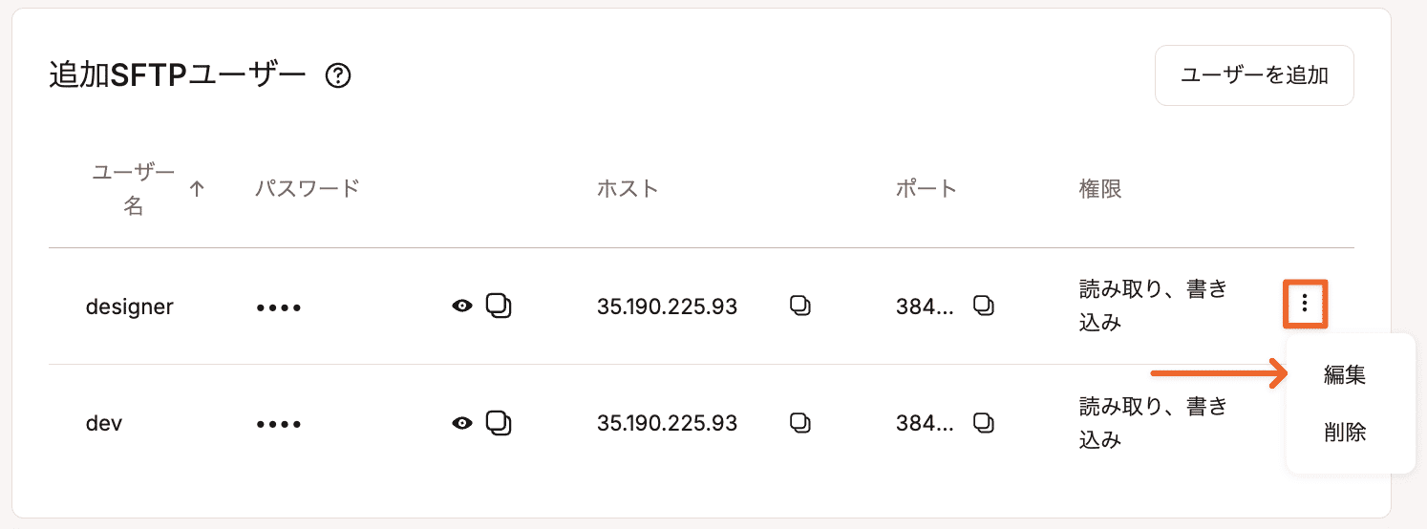Copy the port number for dev

[x=984, y=422]
